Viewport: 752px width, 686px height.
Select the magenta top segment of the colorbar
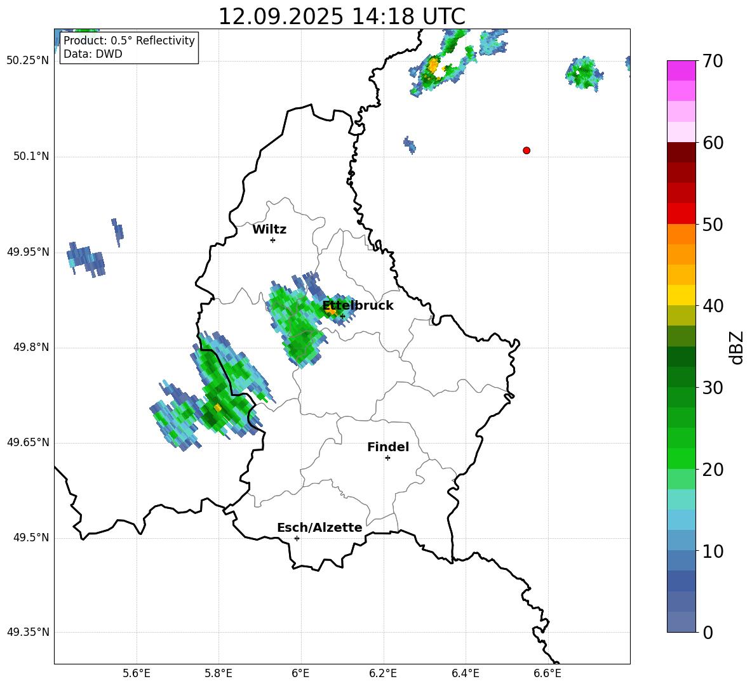(x=681, y=70)
